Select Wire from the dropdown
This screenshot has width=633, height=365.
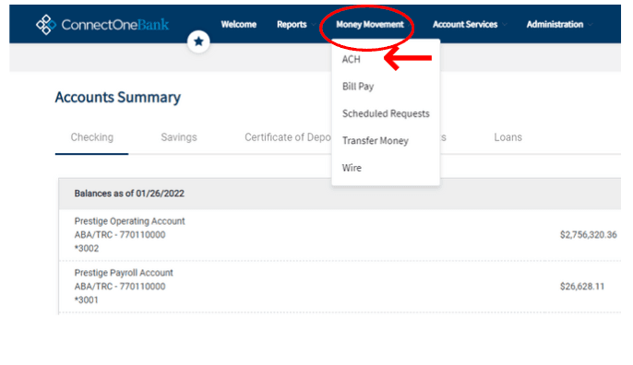click(x=352, y=168)
